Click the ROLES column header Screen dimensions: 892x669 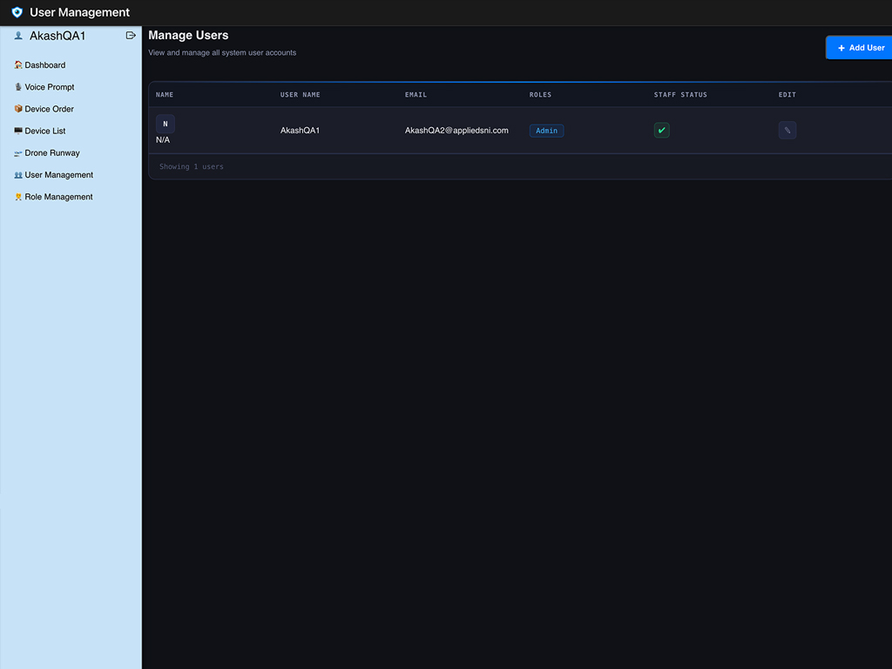540,94
